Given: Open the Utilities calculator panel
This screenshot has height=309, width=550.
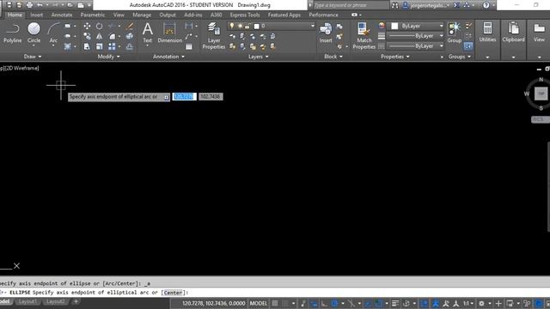Looking at the screenshot, I should (487, 33).
